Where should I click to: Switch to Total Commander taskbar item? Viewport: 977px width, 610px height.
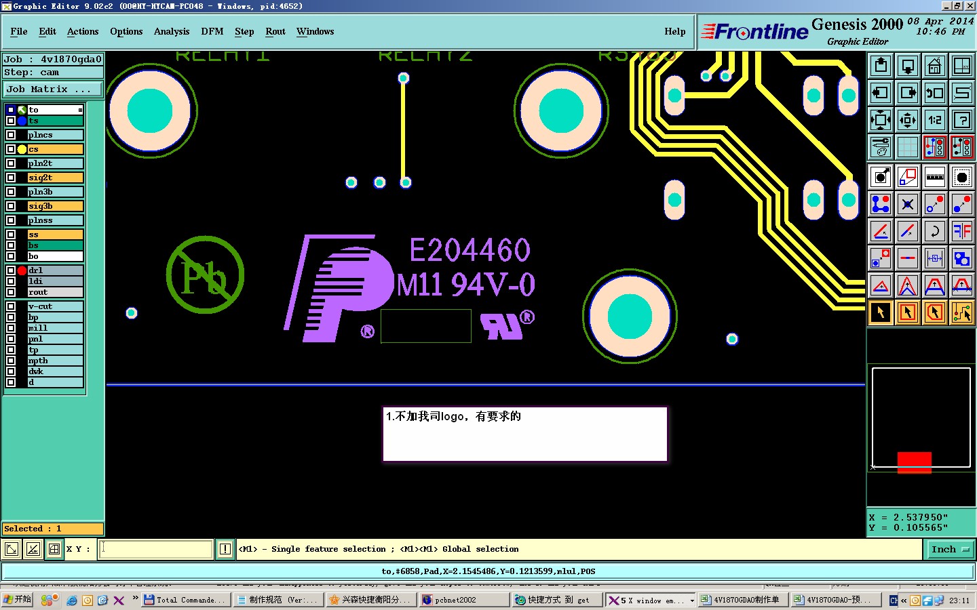click(x=186, y=601)
